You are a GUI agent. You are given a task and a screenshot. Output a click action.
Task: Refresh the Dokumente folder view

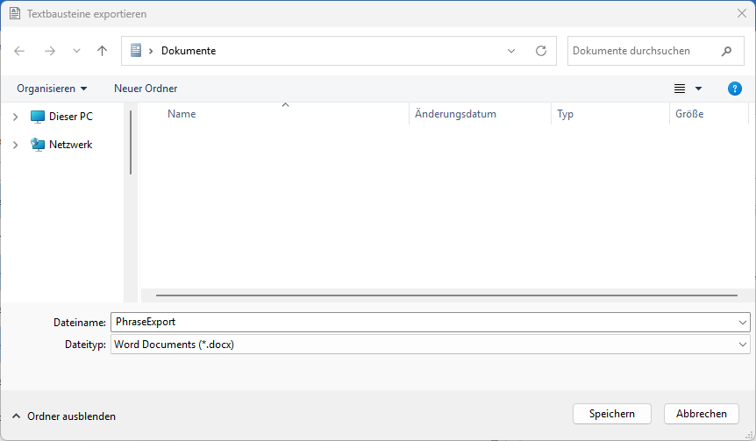pos(540,51)
